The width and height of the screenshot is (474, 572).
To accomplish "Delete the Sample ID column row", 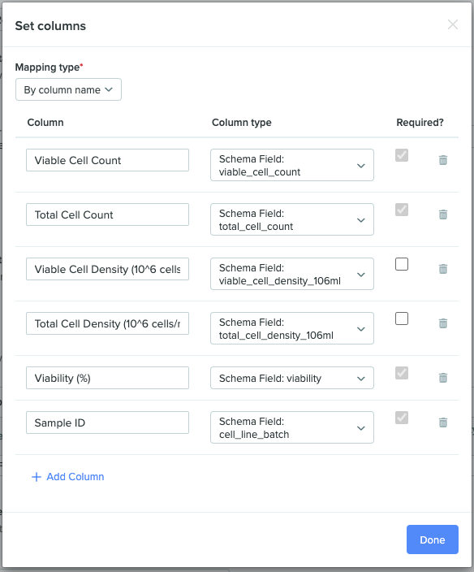I will 443,422.
